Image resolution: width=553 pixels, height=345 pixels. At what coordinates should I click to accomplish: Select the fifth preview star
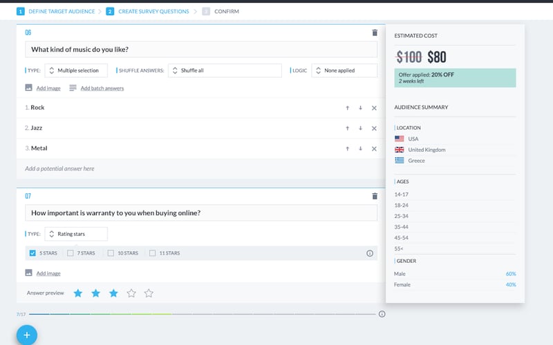[149, 293]
